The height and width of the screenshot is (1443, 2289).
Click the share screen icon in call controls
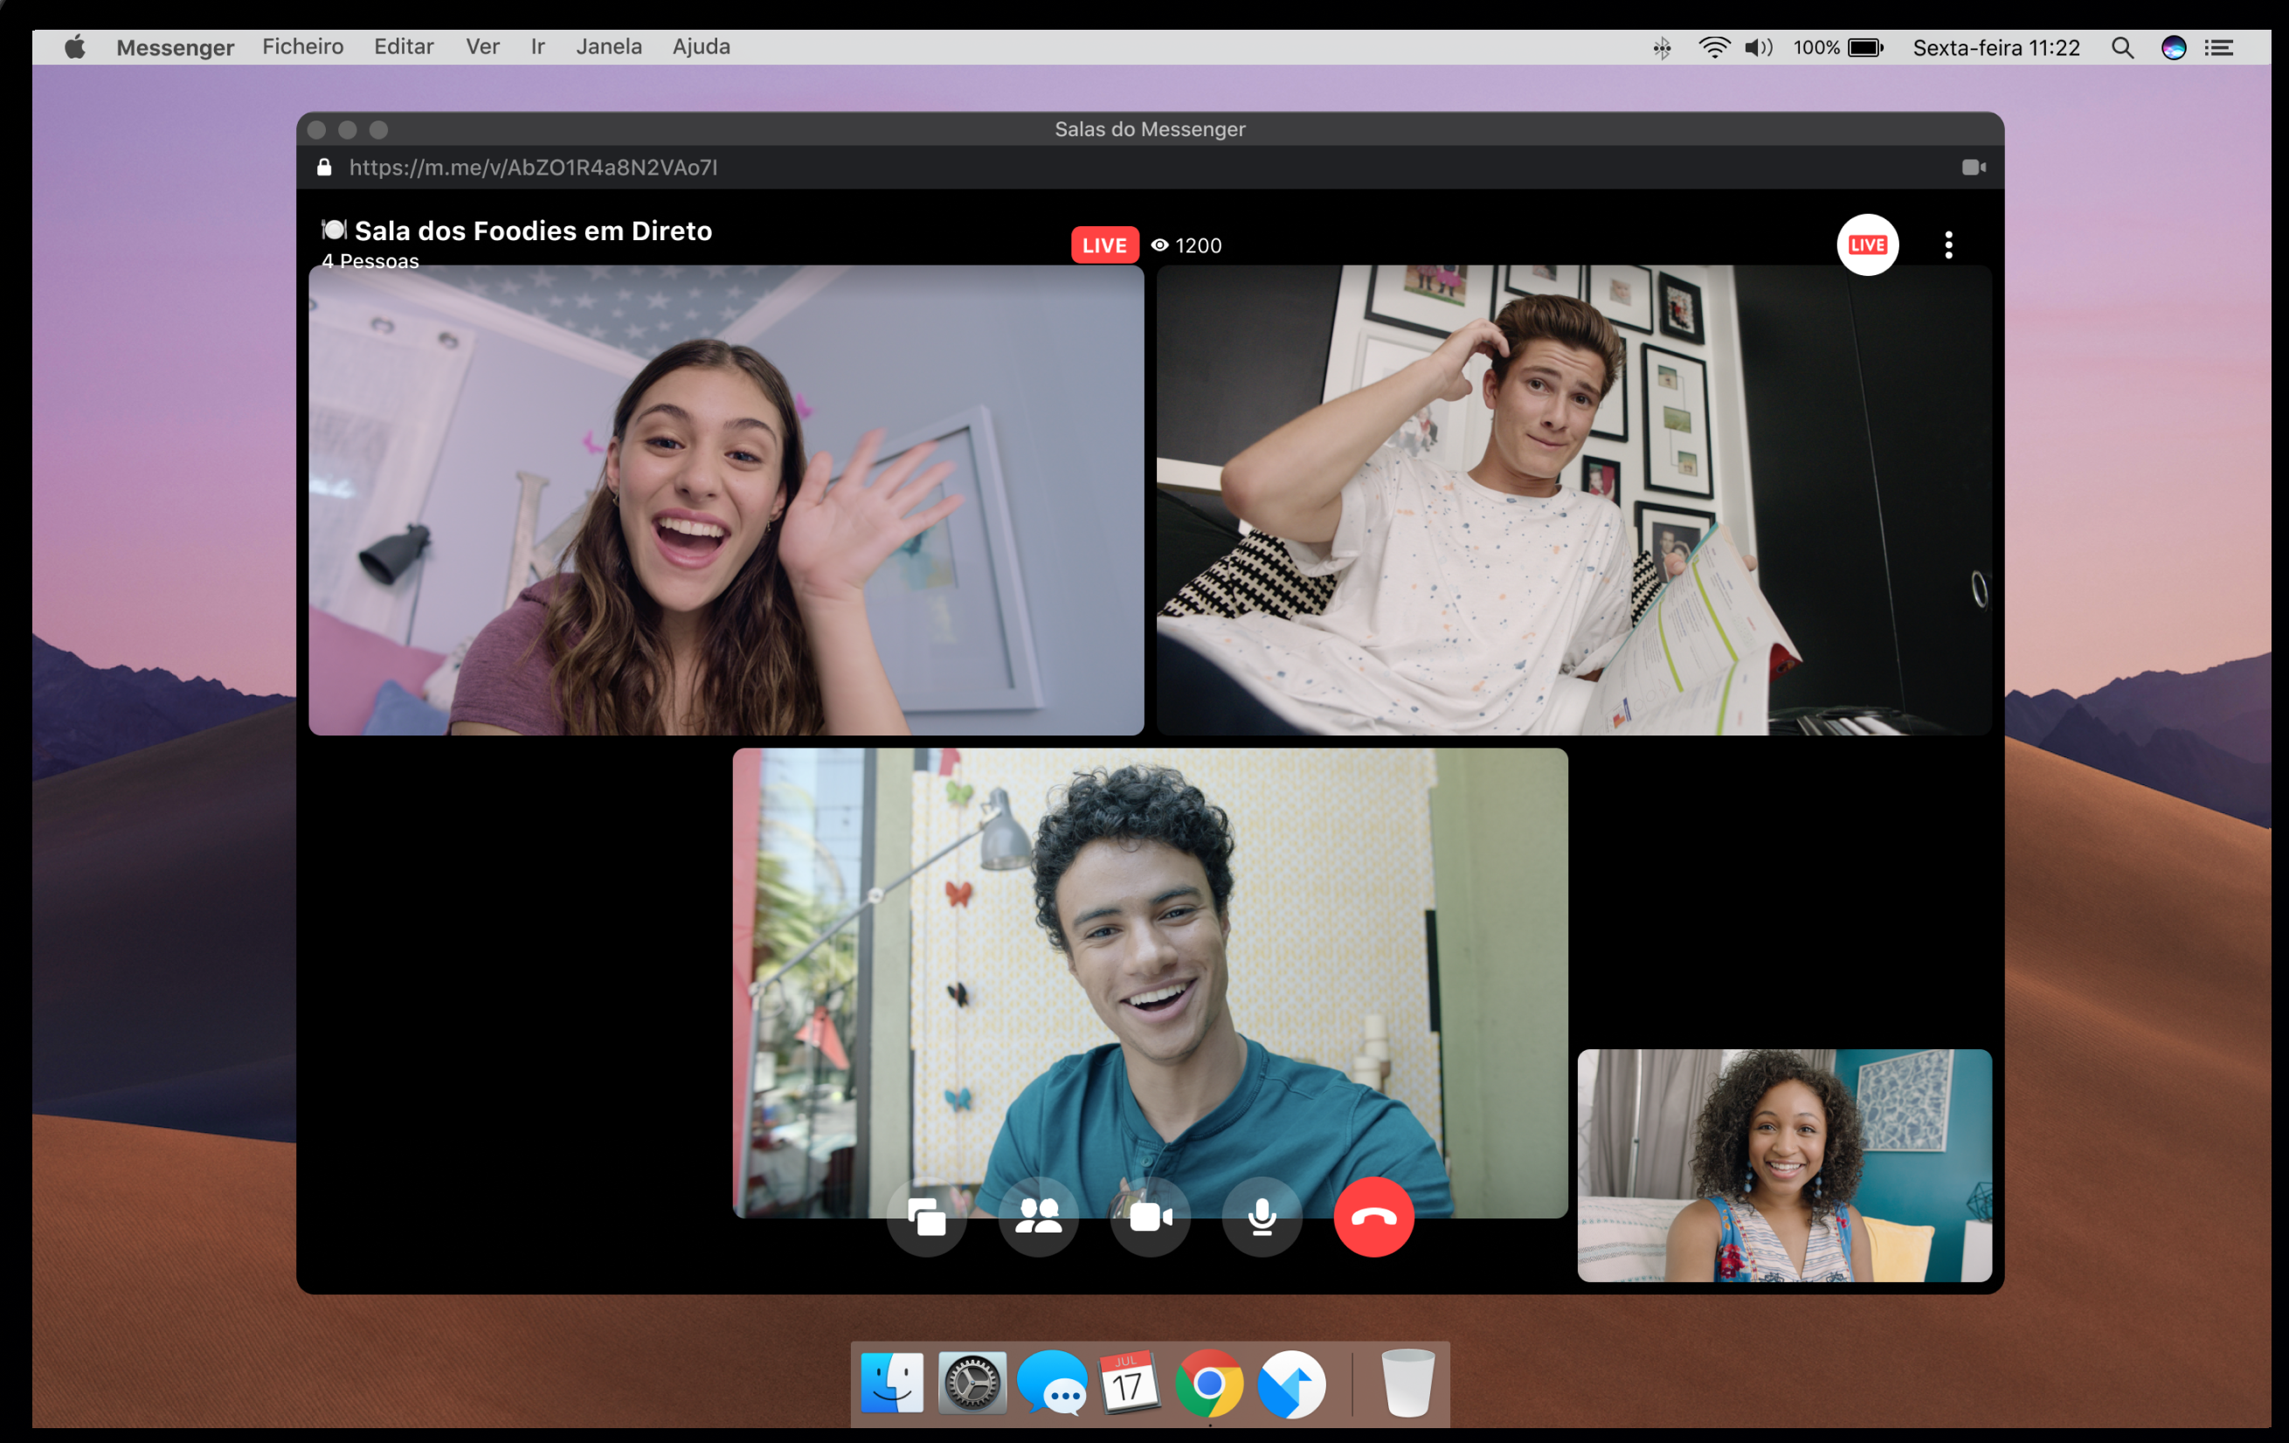click(x=926, y=1218)
